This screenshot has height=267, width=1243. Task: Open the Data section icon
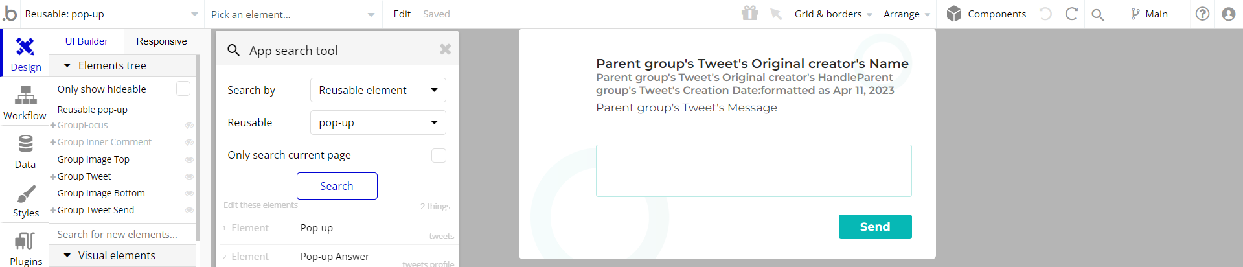[25, 143]
